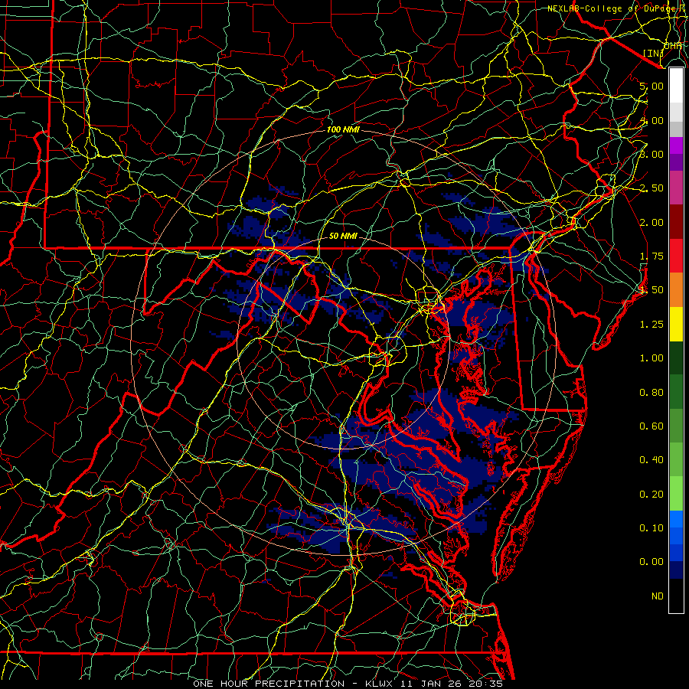Click the '0.40' legend value

651,460
